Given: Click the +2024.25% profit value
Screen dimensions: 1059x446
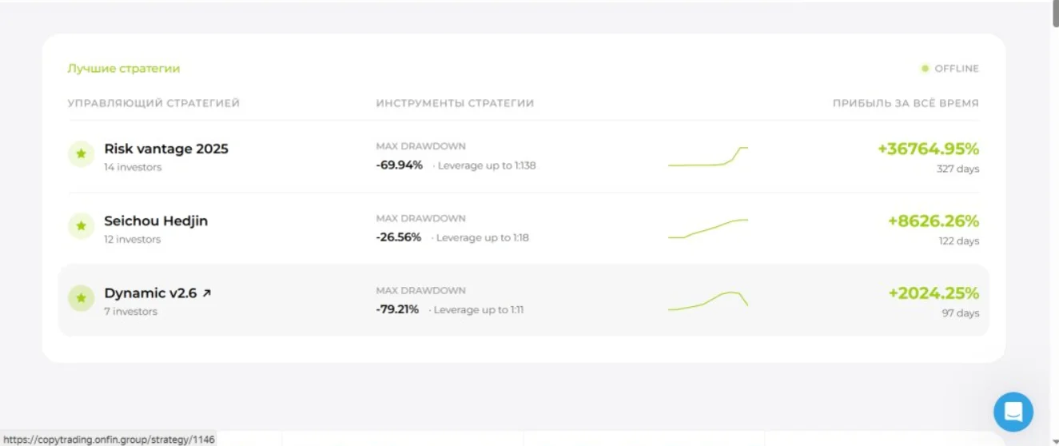Looking at the screenshot, I should (934, 293).
